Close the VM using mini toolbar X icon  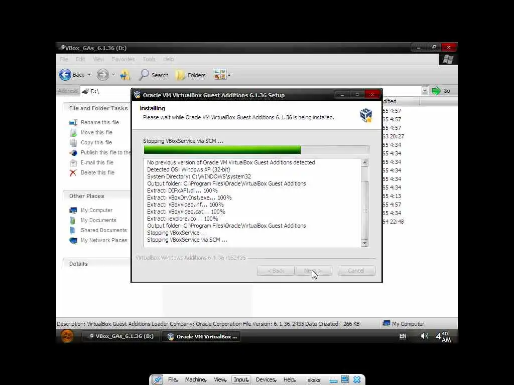pyautogui.click(x=357, y=379)
